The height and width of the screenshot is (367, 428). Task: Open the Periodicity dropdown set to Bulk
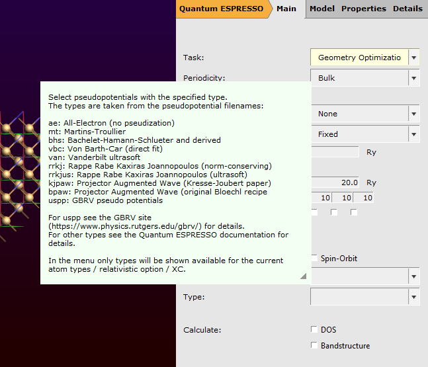click(364, 78)
